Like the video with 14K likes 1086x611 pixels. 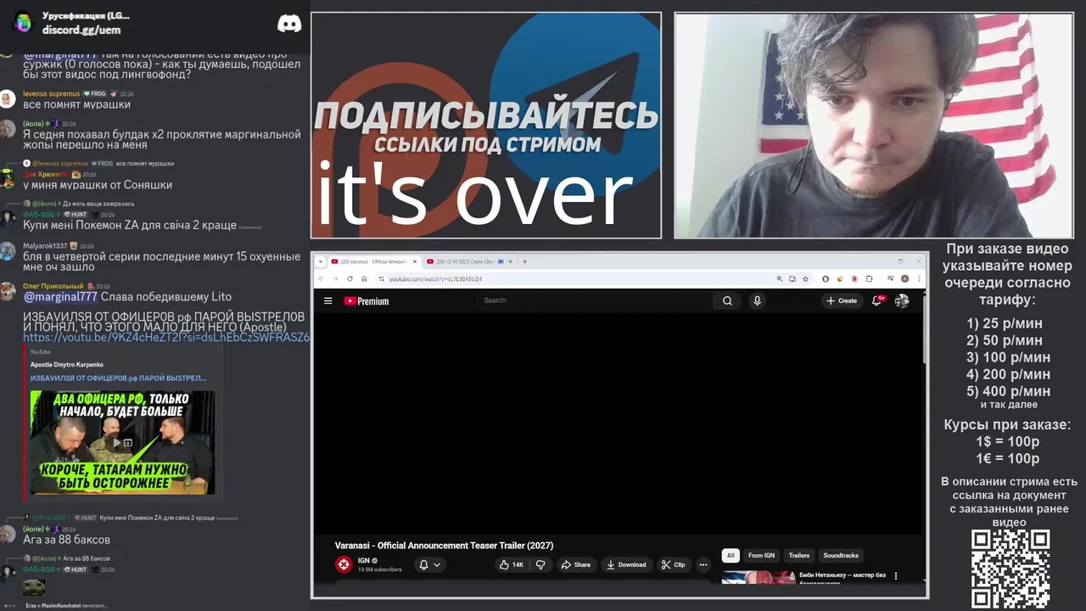[511, 564]
